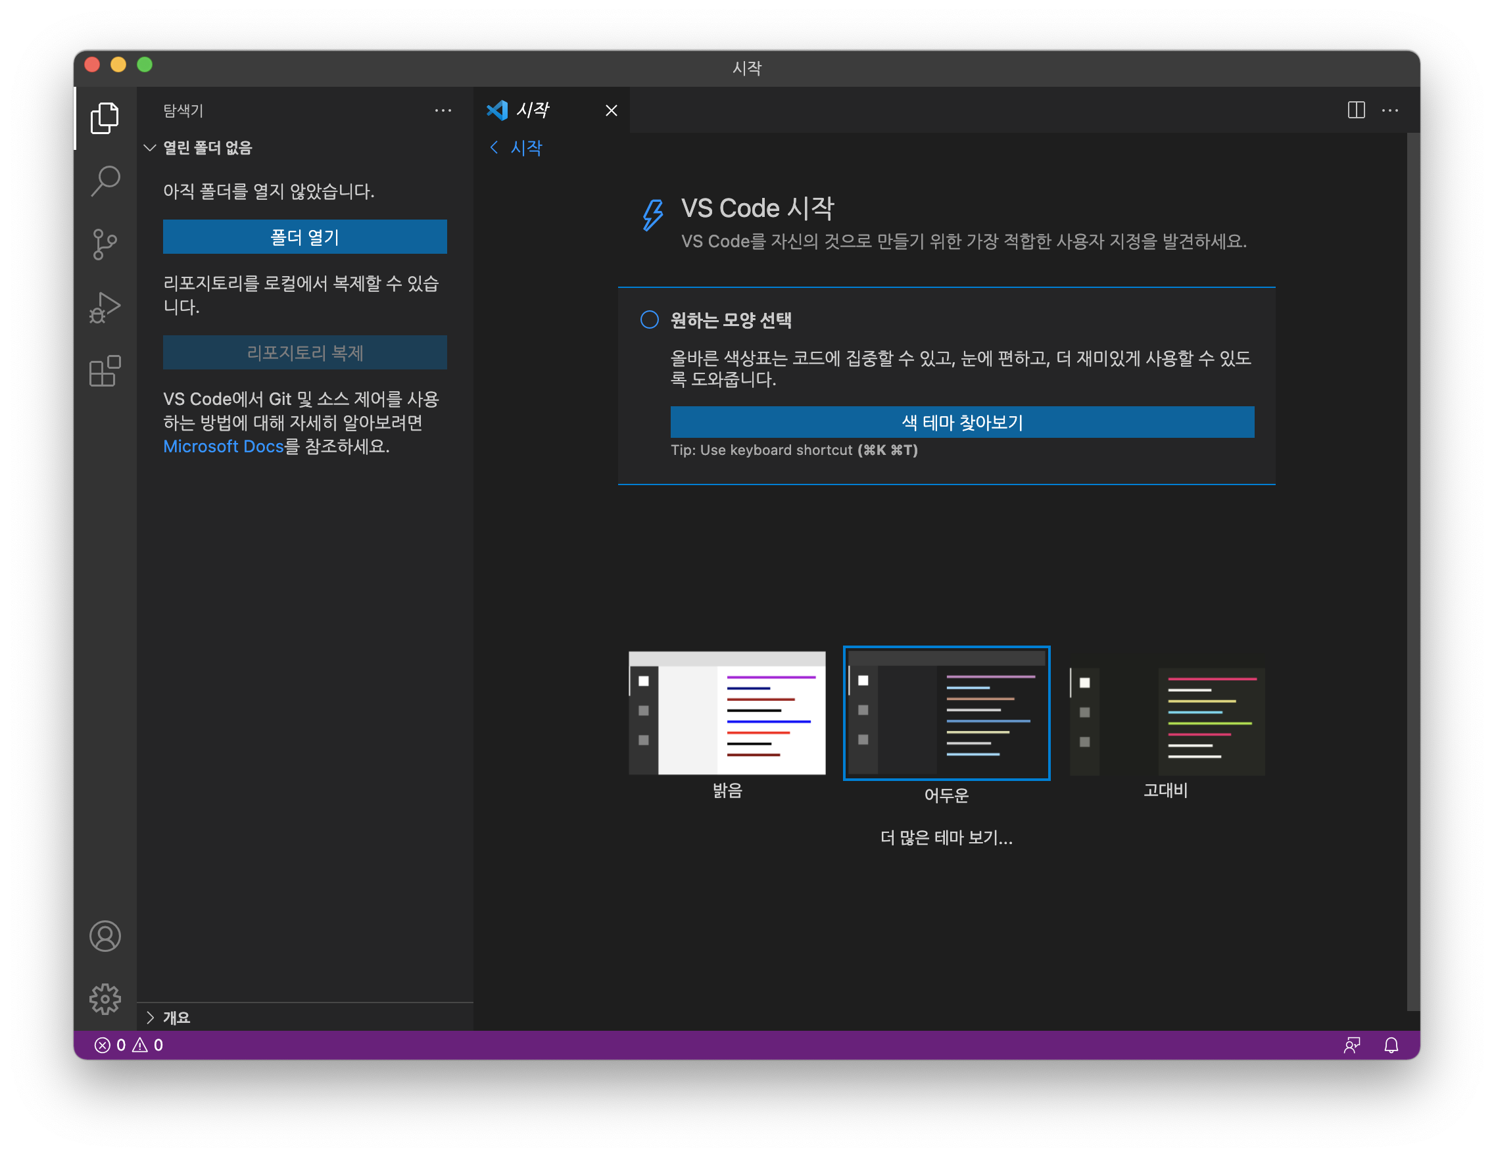Open explorer panel more actions ellipsis

443,110
